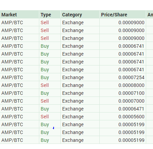The height and width of the screenshot is (149, 153).
Task: Click the partially visible Amount column header
Action: coord(150,15)
